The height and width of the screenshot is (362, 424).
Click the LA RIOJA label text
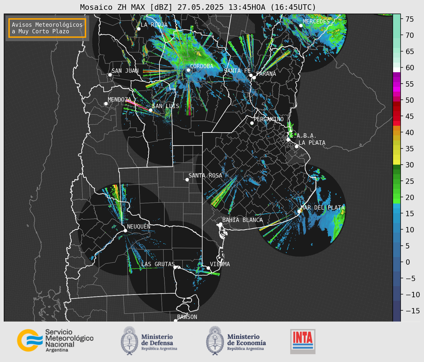pos(154,25)
